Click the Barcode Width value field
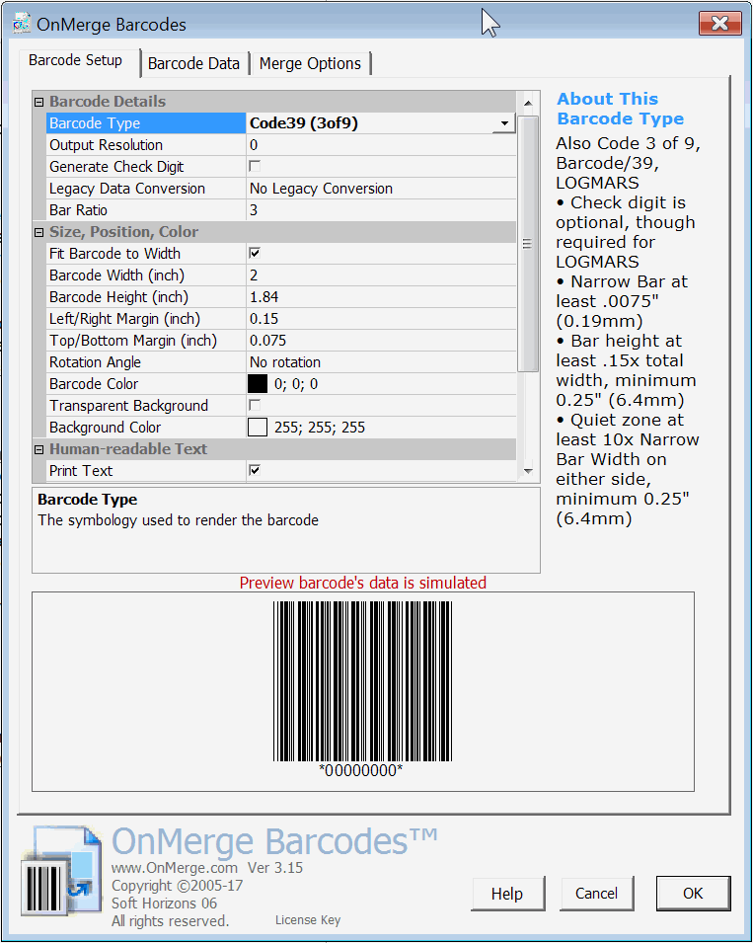Screen dimensions: 753x943 (x=380, y=275)
